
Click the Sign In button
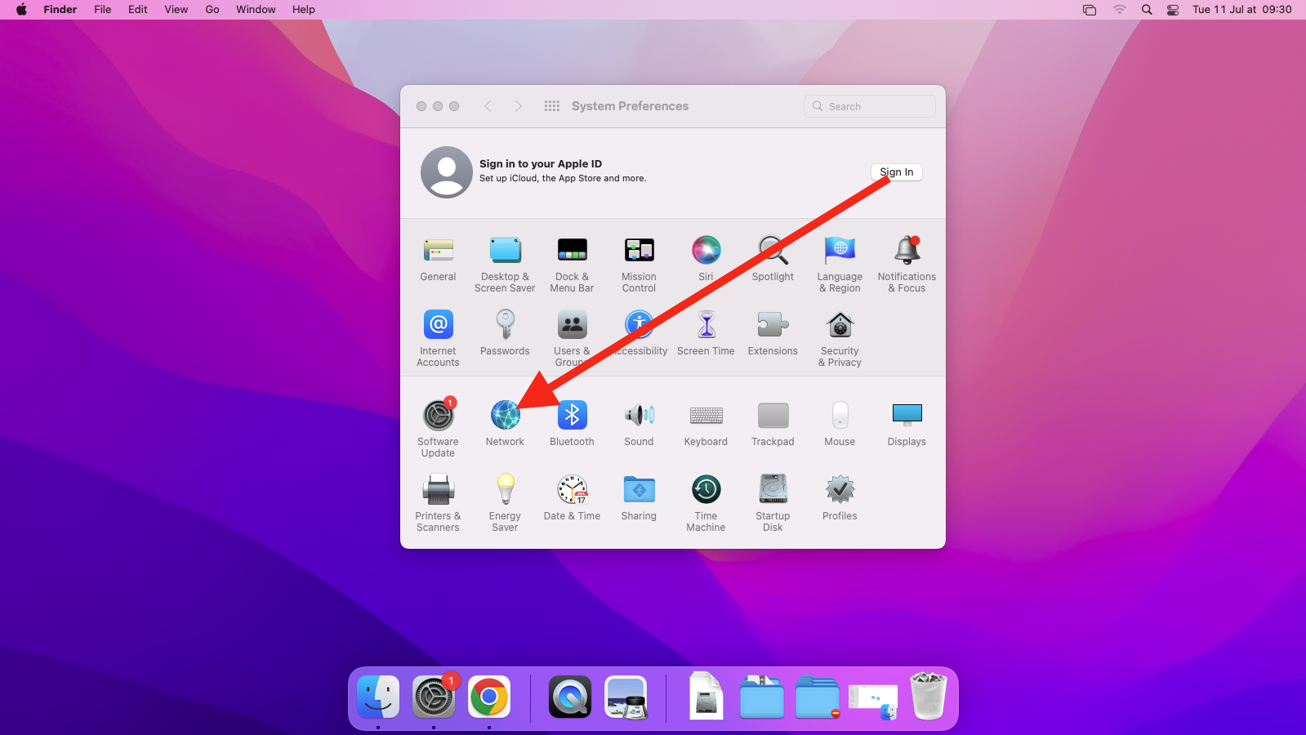pos(896,172)
